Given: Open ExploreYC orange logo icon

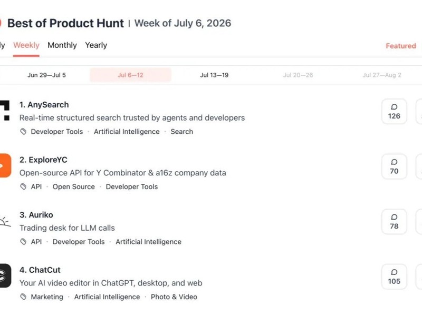Looking at the screenshot, I should pyautogui.click(x=5, y=165).
